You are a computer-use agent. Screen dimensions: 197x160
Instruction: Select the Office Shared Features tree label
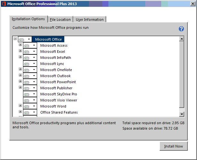point(59,112)
